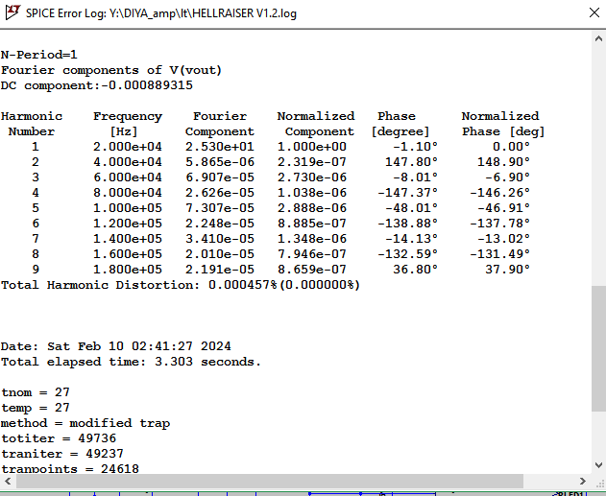606x496 pixels.
Task: Click frequency value 4.000e+04
Action: pyautogui.click(x=128, y=162)
